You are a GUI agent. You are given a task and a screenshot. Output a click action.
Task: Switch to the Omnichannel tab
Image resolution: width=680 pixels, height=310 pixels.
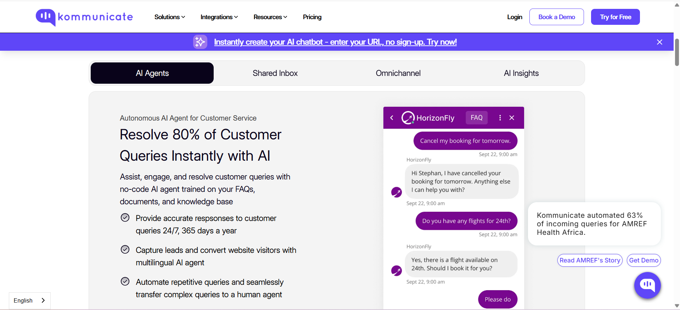tap(398, 73)
